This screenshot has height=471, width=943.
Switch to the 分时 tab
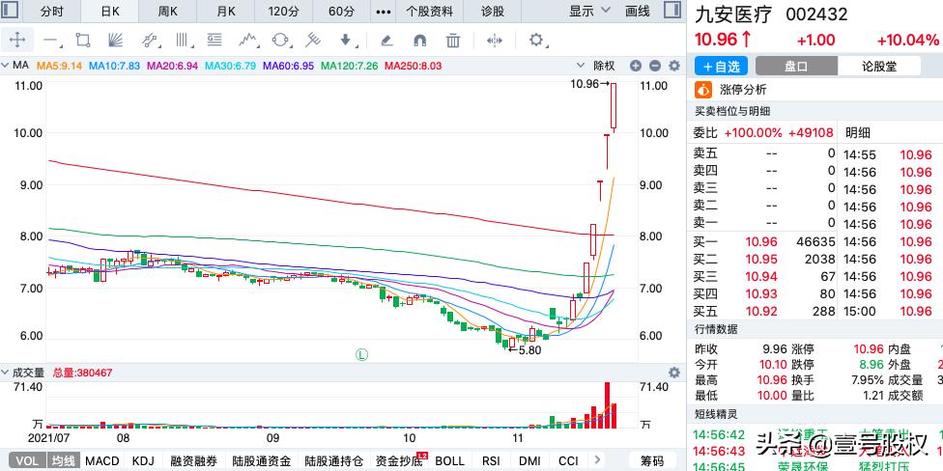pyautogui.click(x=51, y=11)
